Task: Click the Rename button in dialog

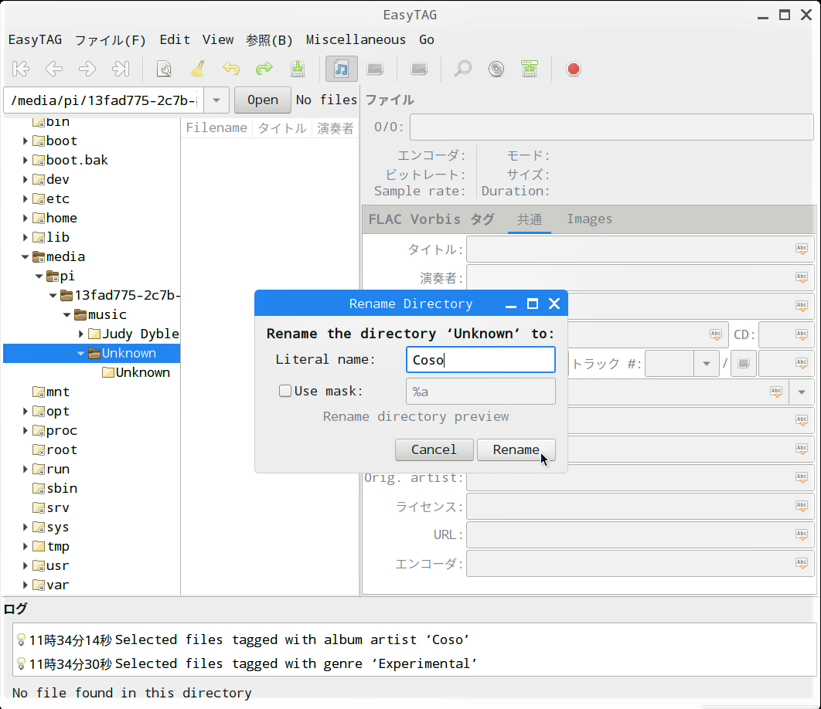Action: click(516, 449)
